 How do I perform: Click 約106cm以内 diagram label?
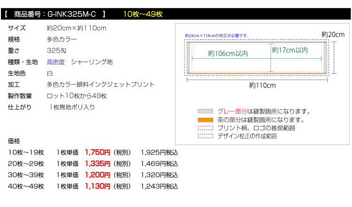tap(228, 54)
